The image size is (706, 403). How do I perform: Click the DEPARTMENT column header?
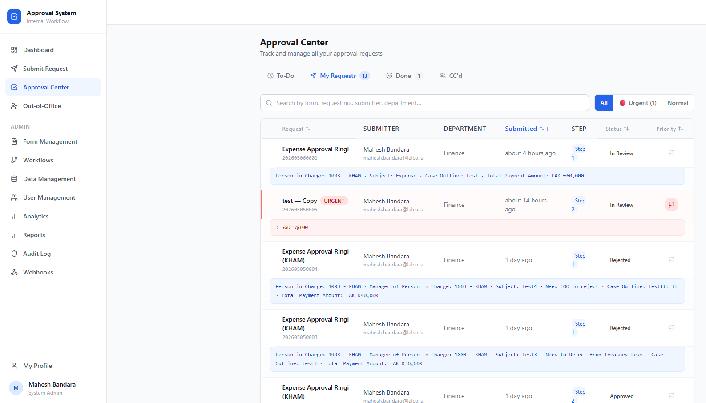[465, 129]
